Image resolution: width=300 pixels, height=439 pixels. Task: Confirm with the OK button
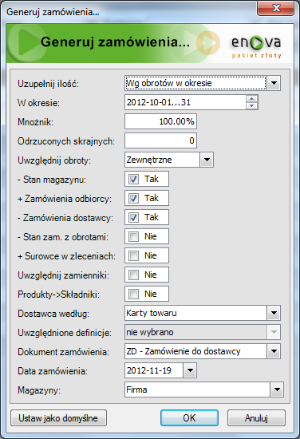pyautogui.click(x=189, y=418)
